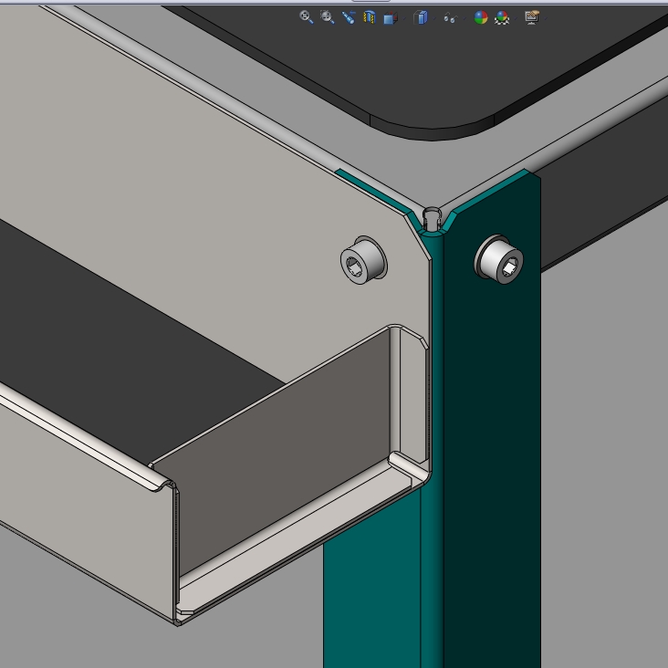Expand the View Orientation dropdown arrow

pyautogui.click(x=403, y=18)
